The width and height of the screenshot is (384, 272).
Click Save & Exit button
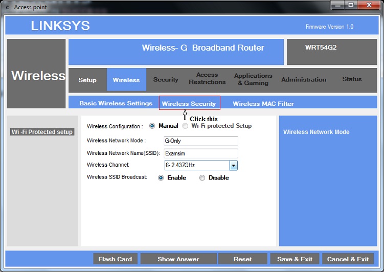[x=295, y=259]
